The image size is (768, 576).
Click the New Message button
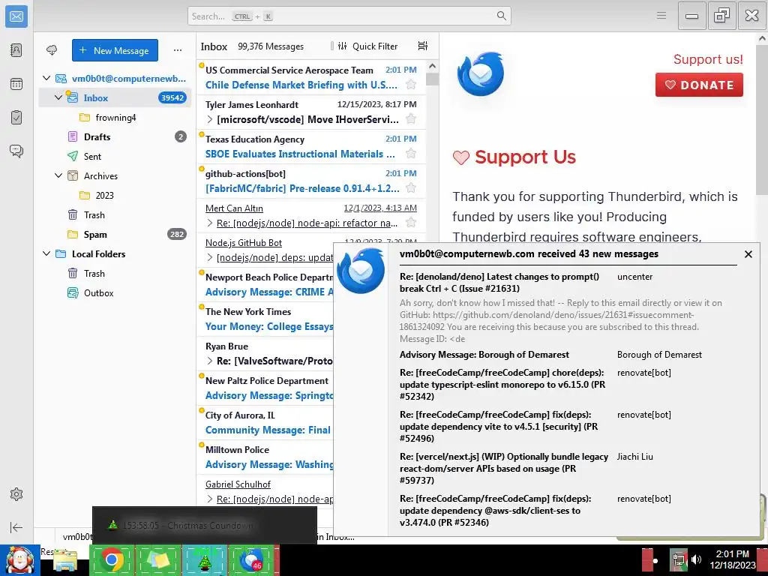click(115, 50)
